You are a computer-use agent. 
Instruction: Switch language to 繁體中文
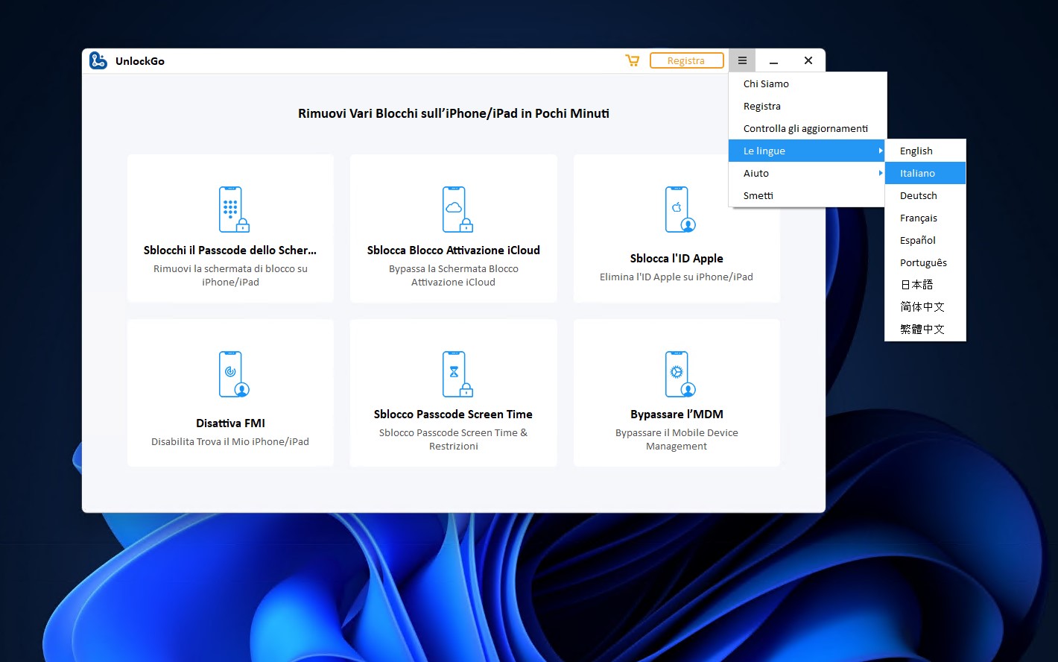925,329
